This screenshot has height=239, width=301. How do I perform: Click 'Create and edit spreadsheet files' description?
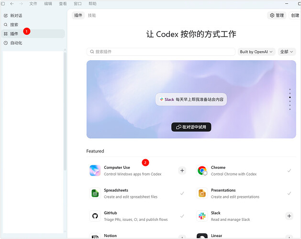[x=131, y=197]
